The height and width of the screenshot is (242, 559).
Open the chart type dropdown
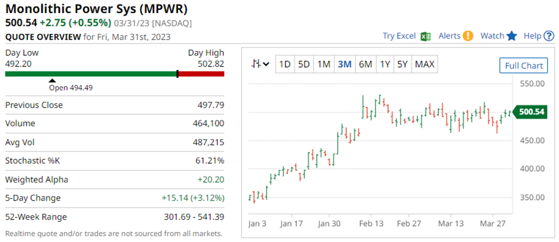(260, 64)
